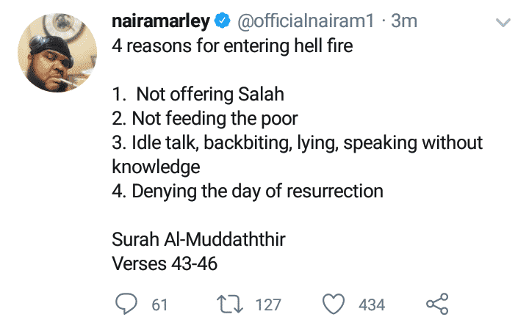This screenshot has height=328, width=529.
Task: Expand the tweet options chevron menu
Action: (x=503, y=23)
